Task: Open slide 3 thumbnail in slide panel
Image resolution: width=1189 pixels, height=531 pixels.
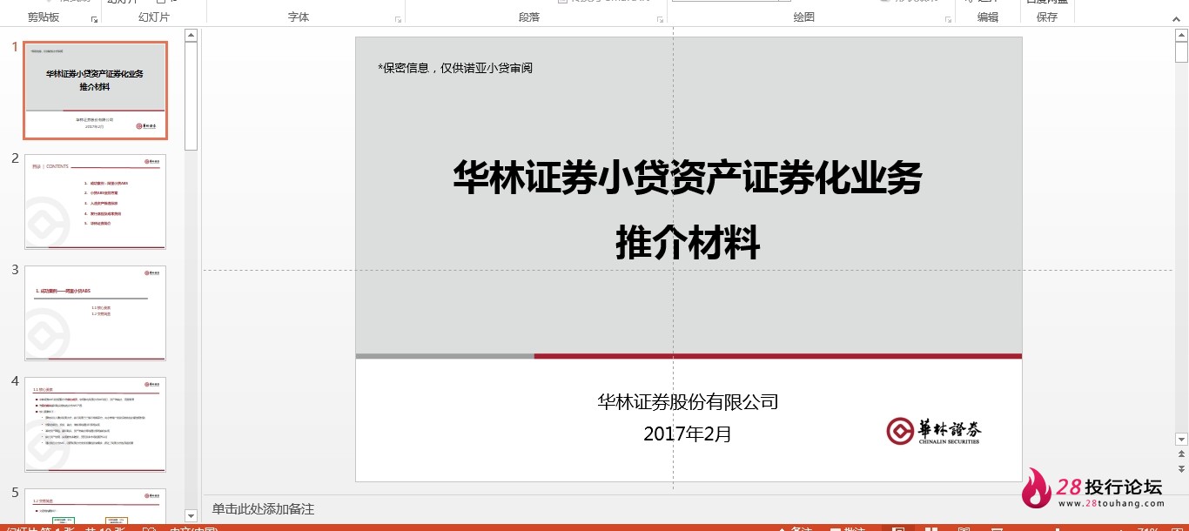Action: coord(96,313)
